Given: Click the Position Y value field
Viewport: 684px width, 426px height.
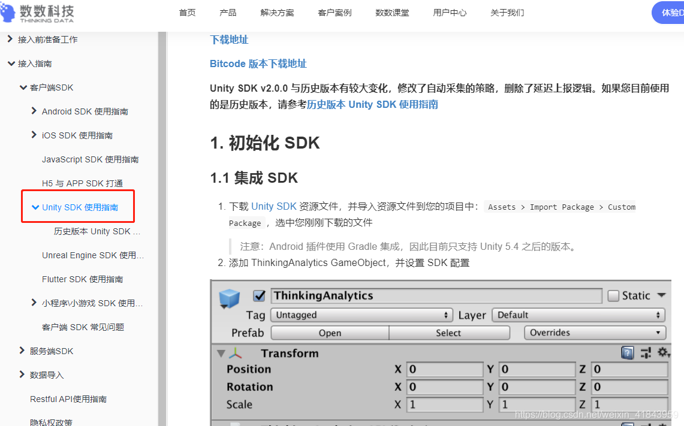Looking at the screenshot, I should 537,369.
